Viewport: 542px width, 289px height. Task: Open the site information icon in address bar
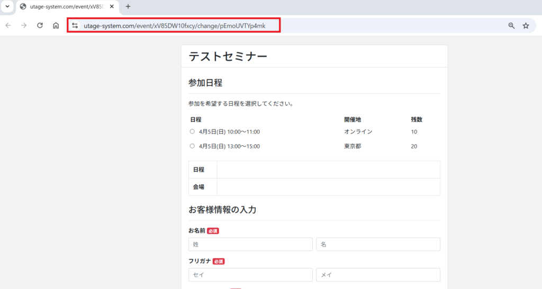point(75,25)
